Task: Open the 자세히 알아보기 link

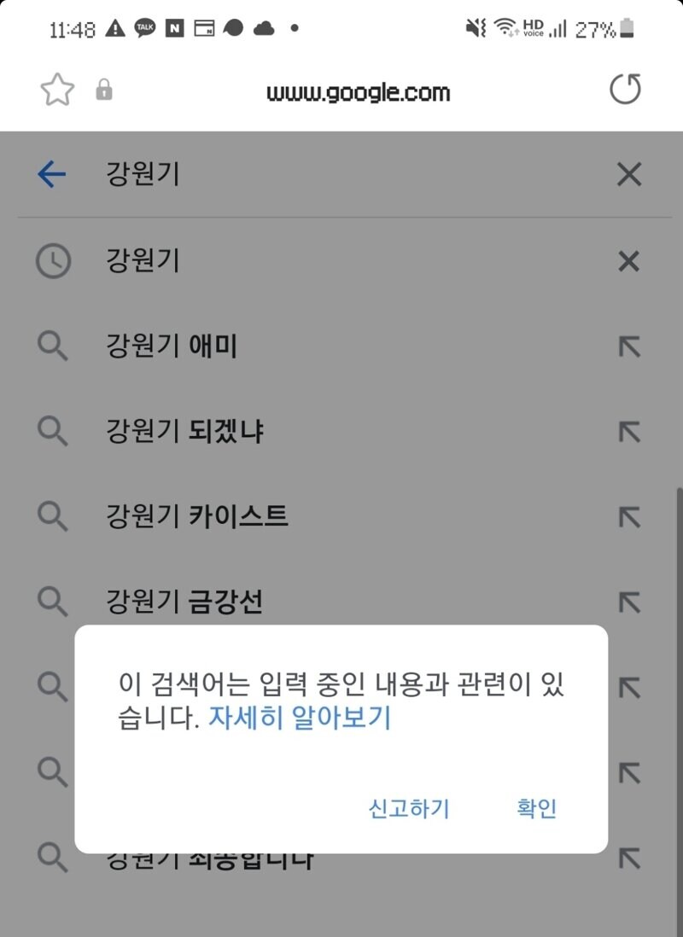Action: tap(299, 717)
